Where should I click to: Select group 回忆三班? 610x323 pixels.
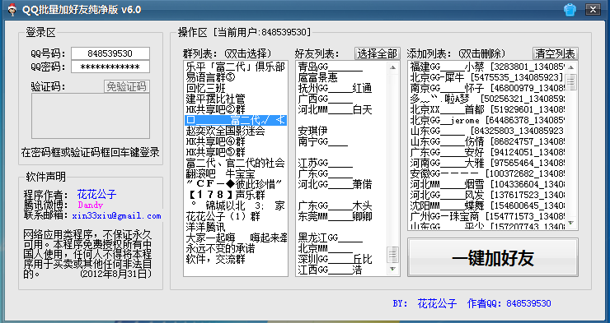(236, 88)
